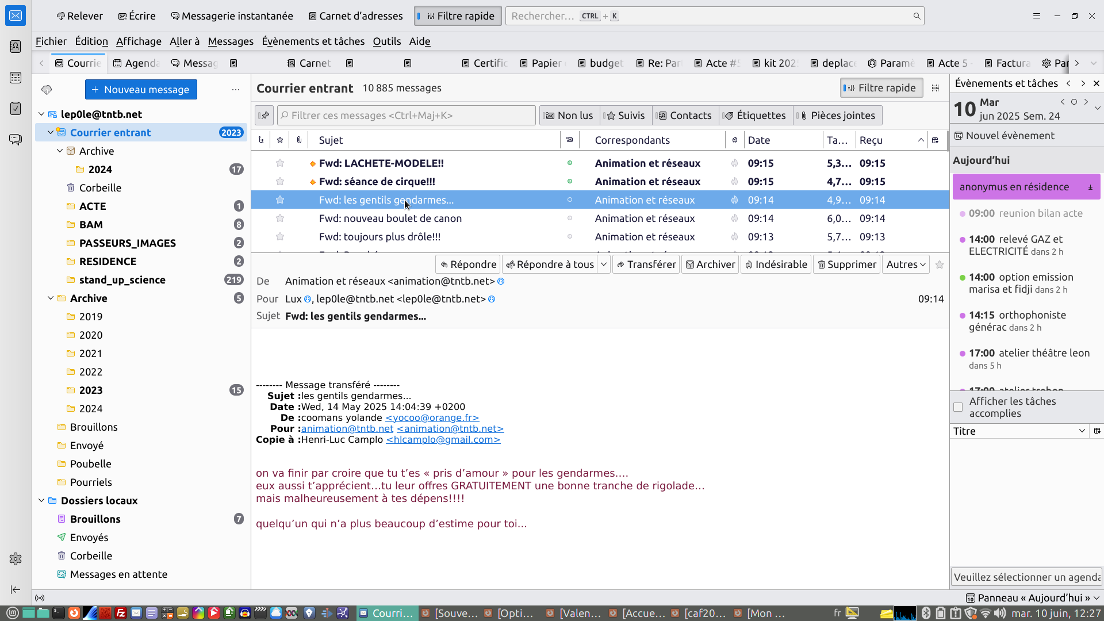This screenshot has width=1104, height=621.
Task: Collapse the spaces toolbar arrow icon
Action: 16,589
